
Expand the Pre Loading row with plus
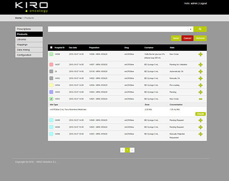[x=200, y=85]
